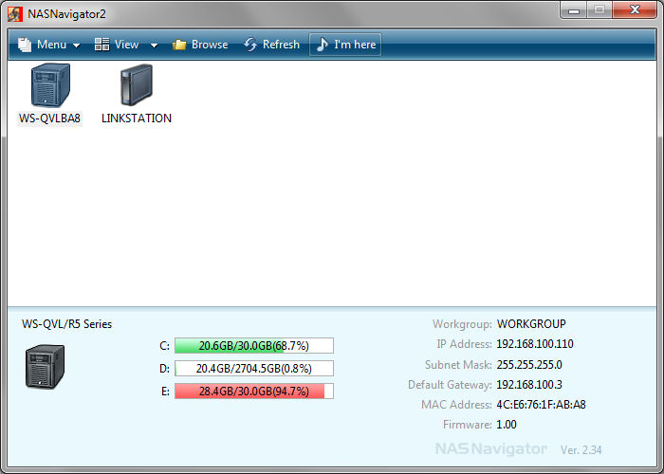Open the View toolbar label
The image size is (664, 474).
126,45
